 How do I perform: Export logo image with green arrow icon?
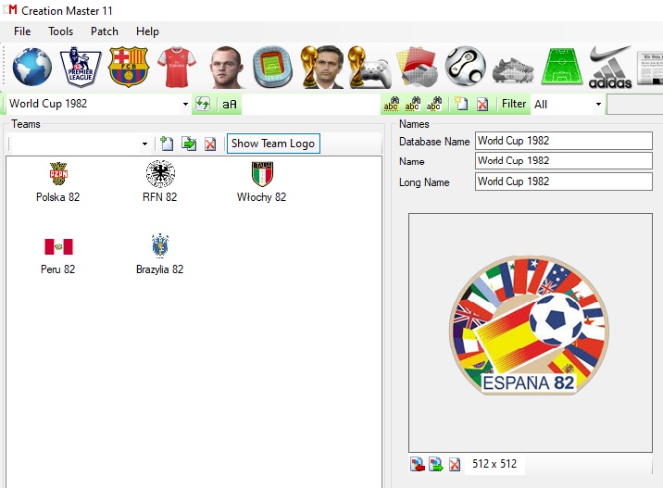point(436,464)
